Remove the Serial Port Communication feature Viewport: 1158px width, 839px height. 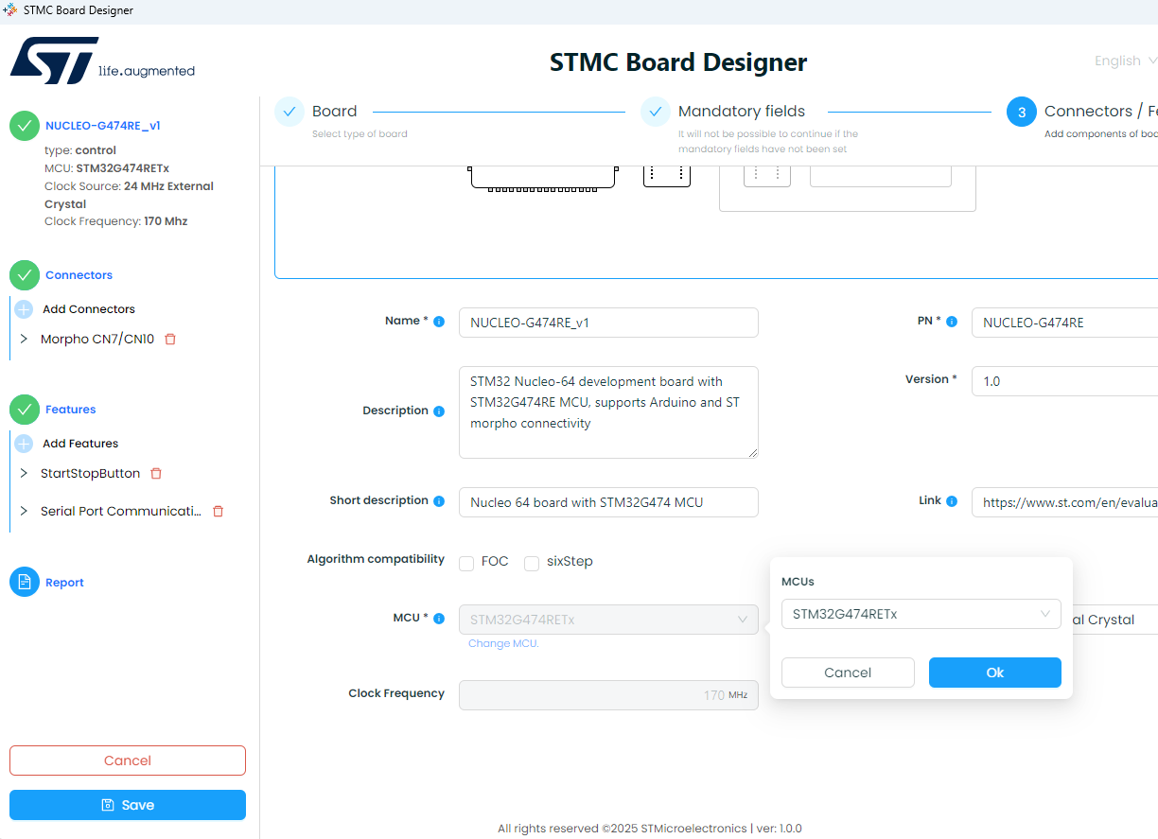pyautogui.click(x=218, y=511)
